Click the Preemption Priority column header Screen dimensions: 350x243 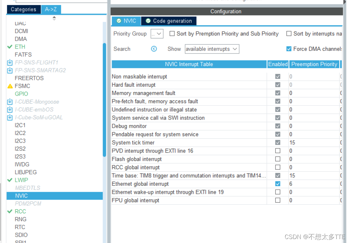pyautogui.click(x=314, y=64)
